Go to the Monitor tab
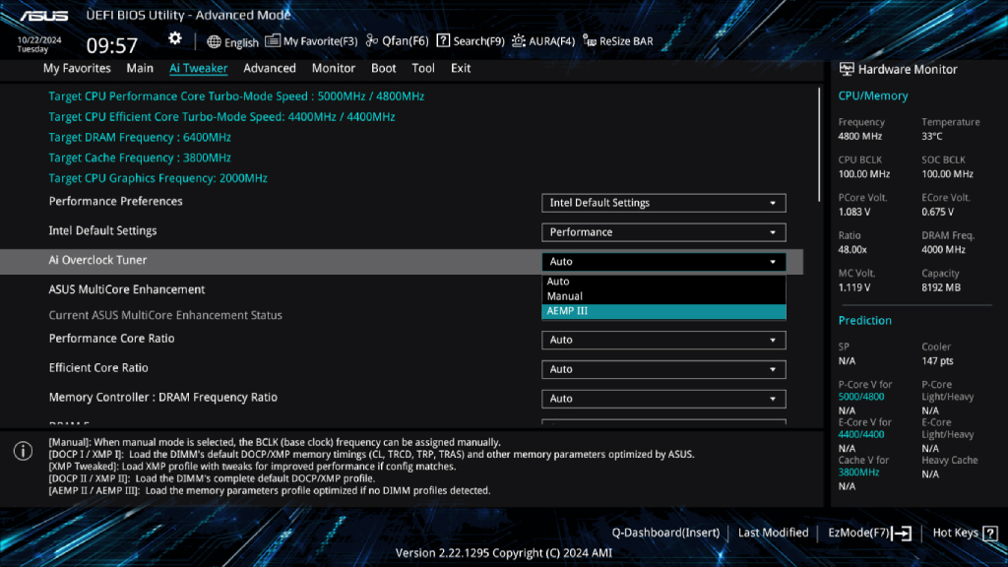 point(334,68)
